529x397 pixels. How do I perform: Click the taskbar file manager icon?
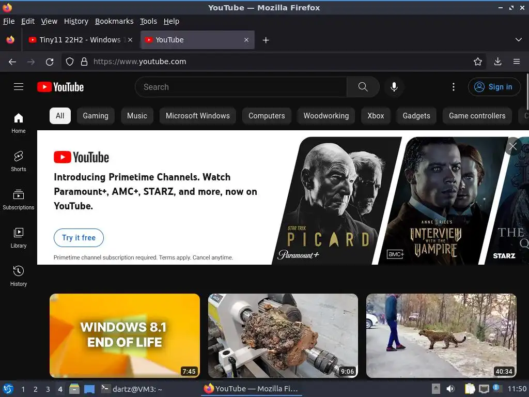pyautogui.click(x=74, y=389)
